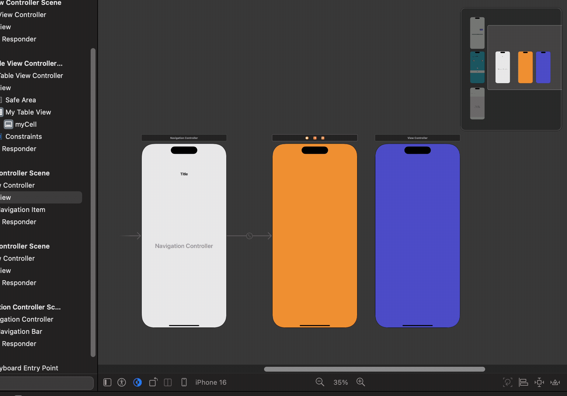567x396 pixels.
Task: Select the highlighted View row in outline
Action: (41, 197)
